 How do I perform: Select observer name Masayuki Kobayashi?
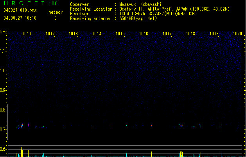coord(140,4)
